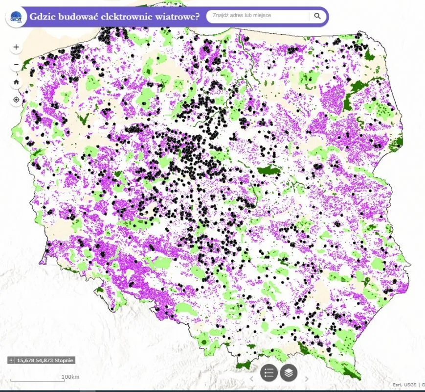This screenshot has height=392, width=425.
Task: Return to default extent via home icon
Action: (15, 81)
